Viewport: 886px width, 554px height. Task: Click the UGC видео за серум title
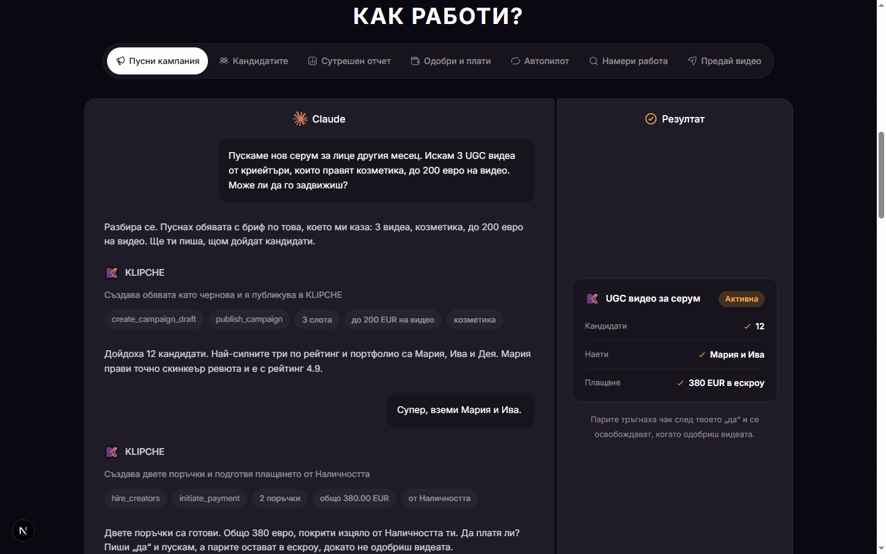pyautogui.click(x=653, y=299)
